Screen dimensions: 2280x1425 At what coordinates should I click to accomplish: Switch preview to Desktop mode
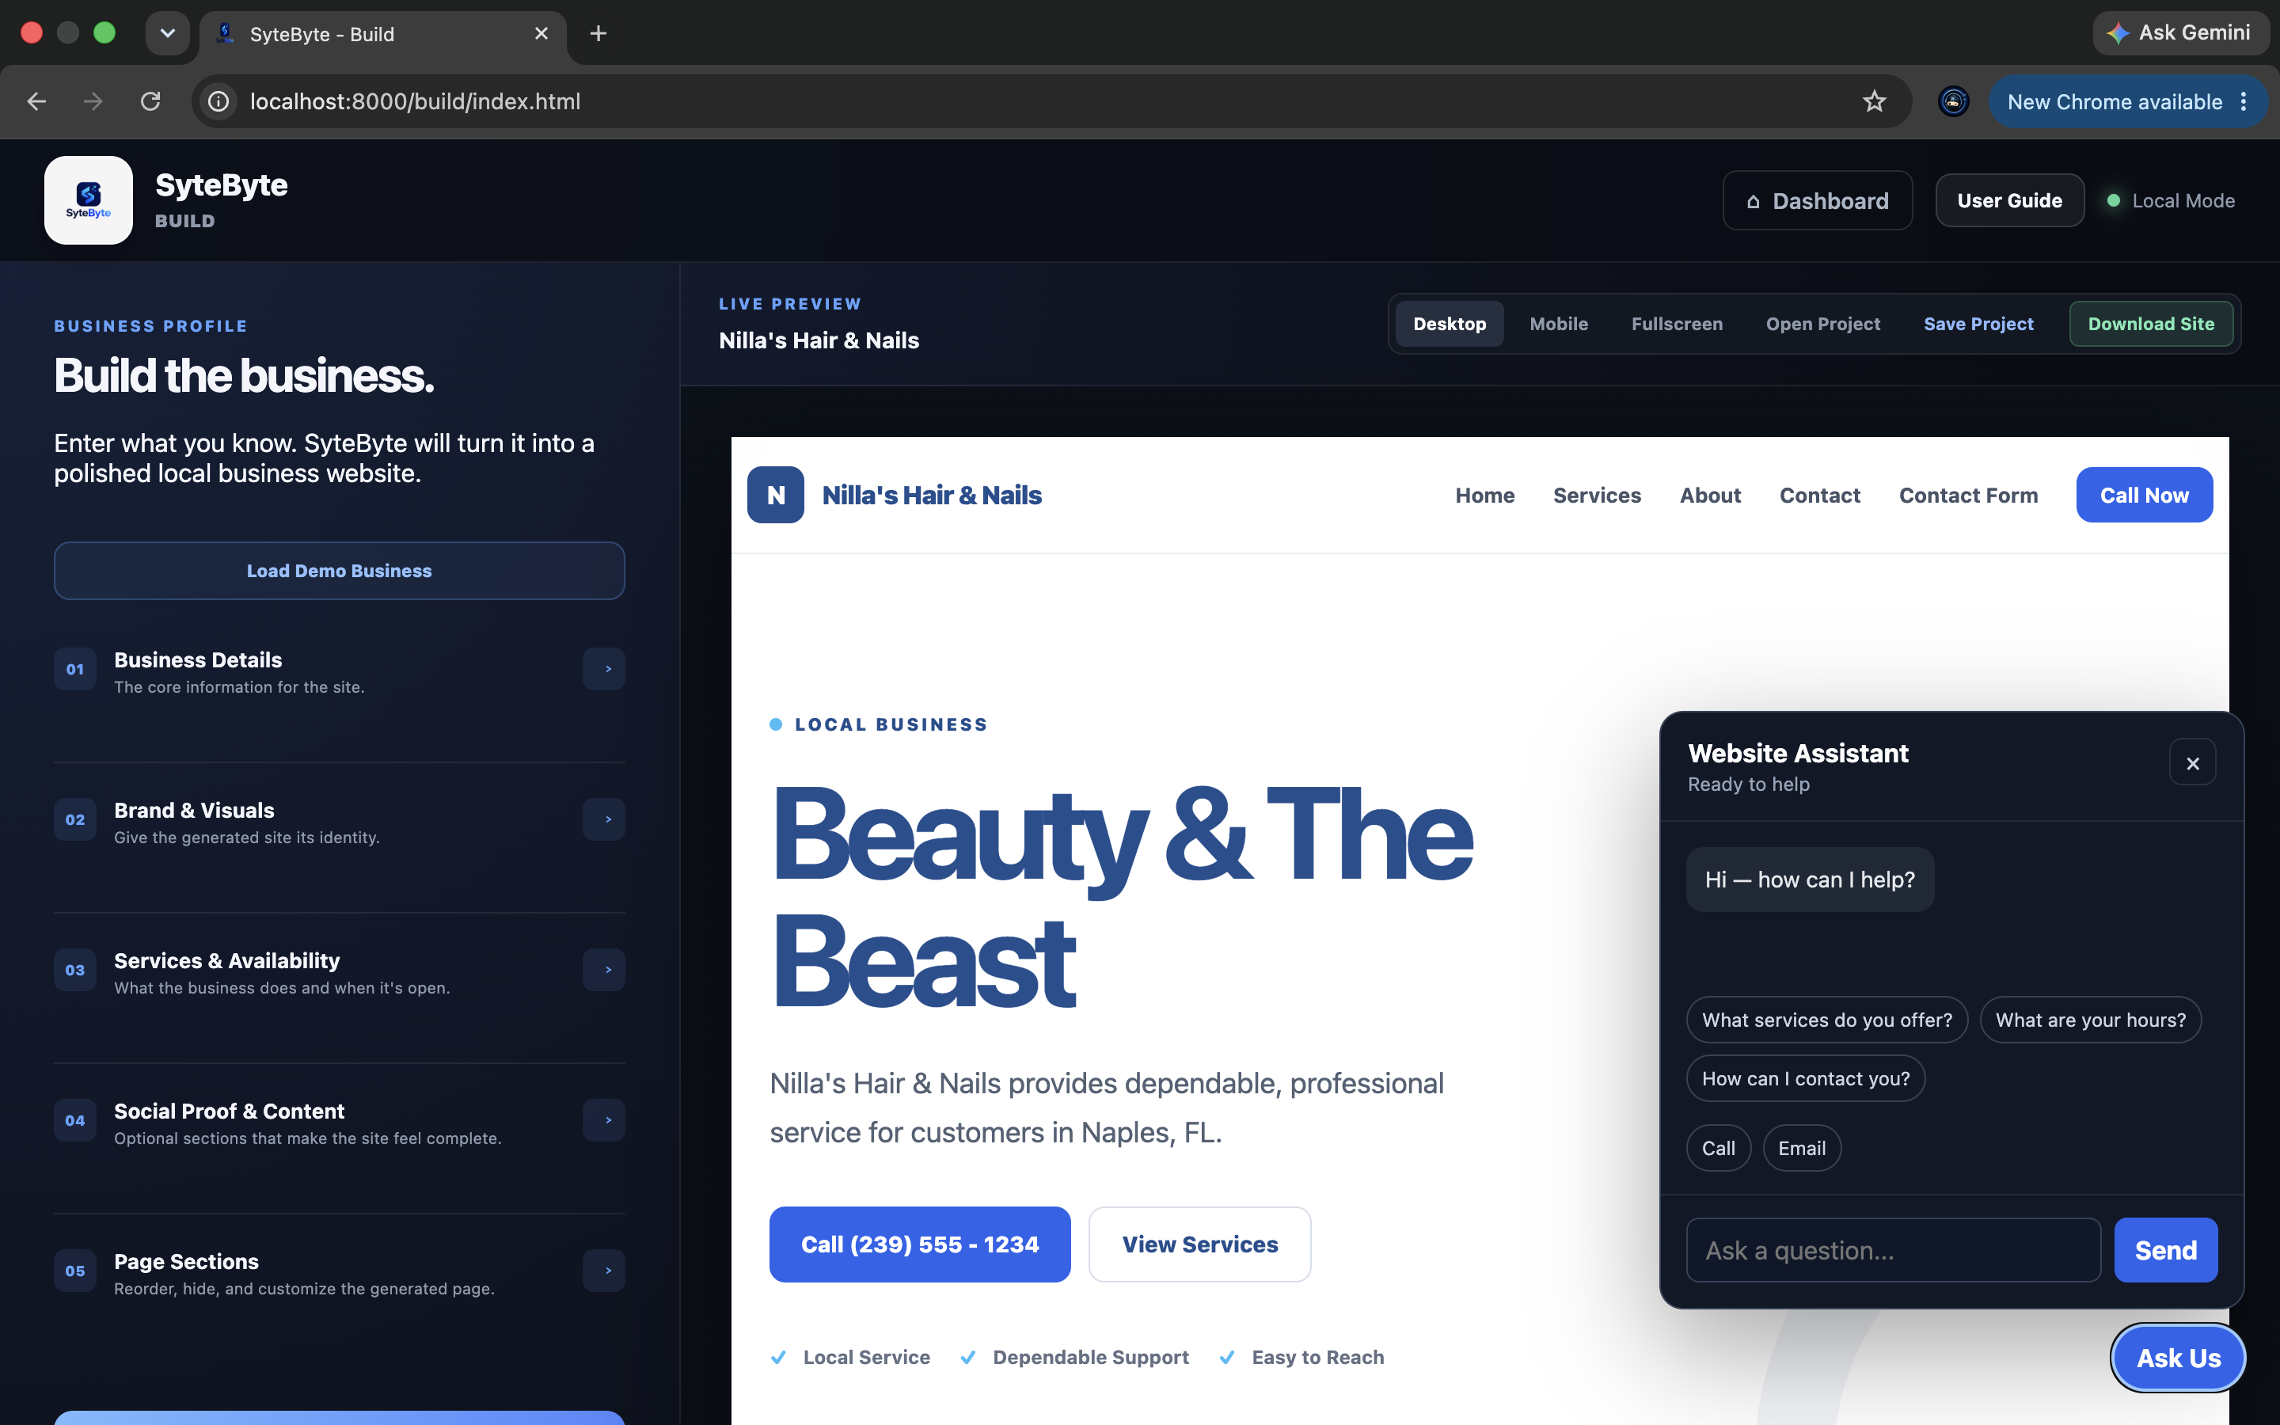(1449, 325)
